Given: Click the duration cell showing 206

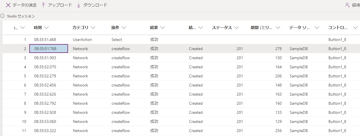Looking at the screenshot, I should [278, 76].
